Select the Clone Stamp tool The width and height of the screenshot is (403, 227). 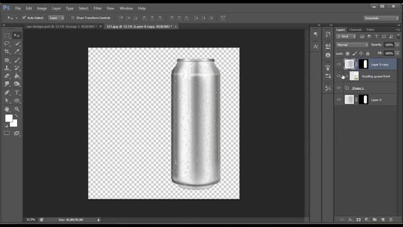pyautogui.click(x=7, y=68)
